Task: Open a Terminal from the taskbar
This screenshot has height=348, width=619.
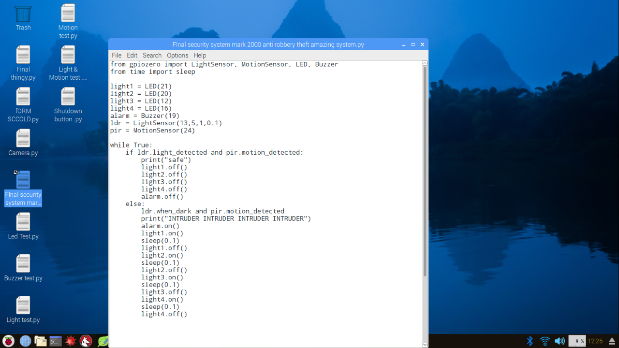Action: 55,341
